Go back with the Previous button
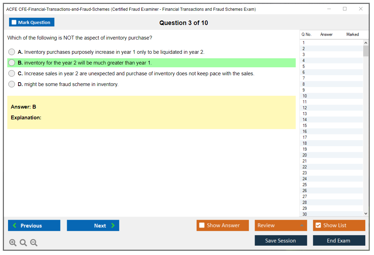The image size is (374, 255). 34,226
